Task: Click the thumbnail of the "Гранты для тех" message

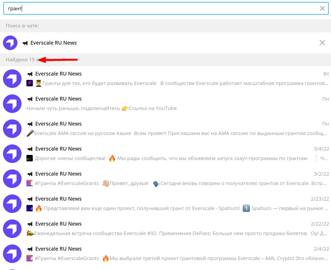Action: tap(30, 83)
